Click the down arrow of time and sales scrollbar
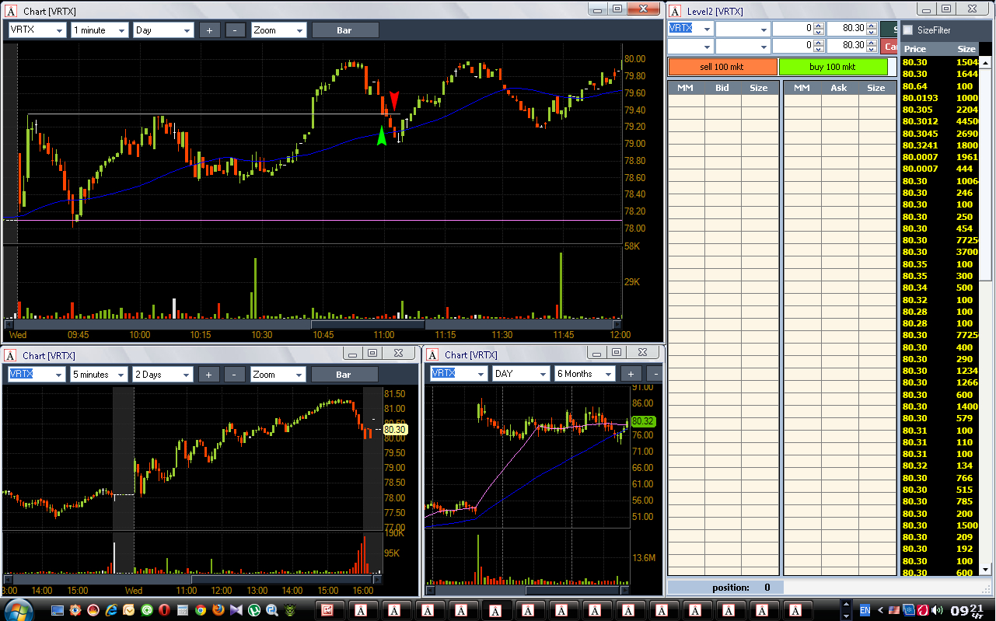996x621 pixels. tap(985, 570)
